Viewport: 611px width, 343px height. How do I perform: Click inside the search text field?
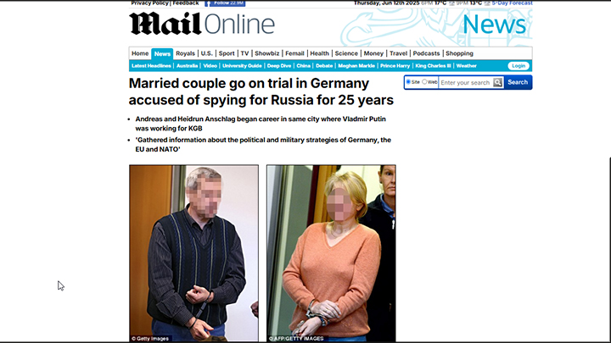466,82
